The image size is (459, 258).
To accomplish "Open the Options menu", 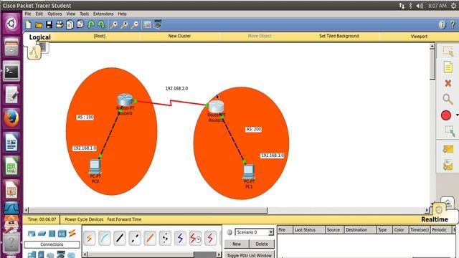I will click(55, 14).
